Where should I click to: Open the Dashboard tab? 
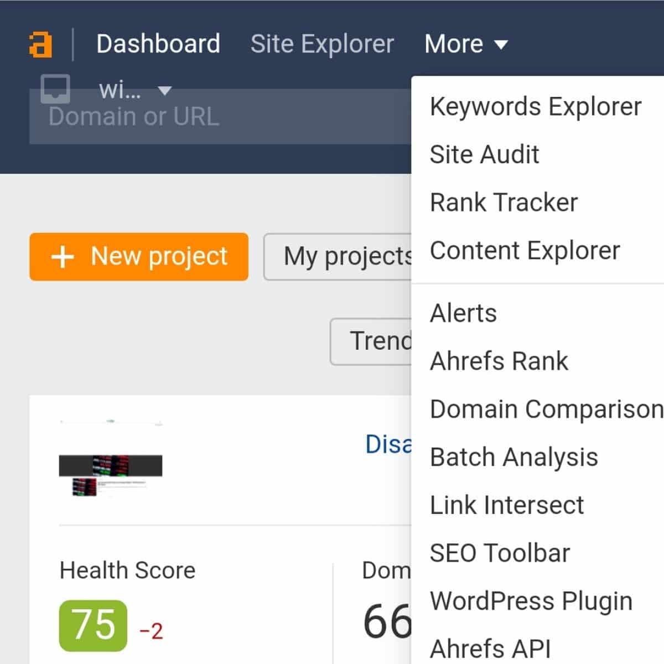coord(158,44)
